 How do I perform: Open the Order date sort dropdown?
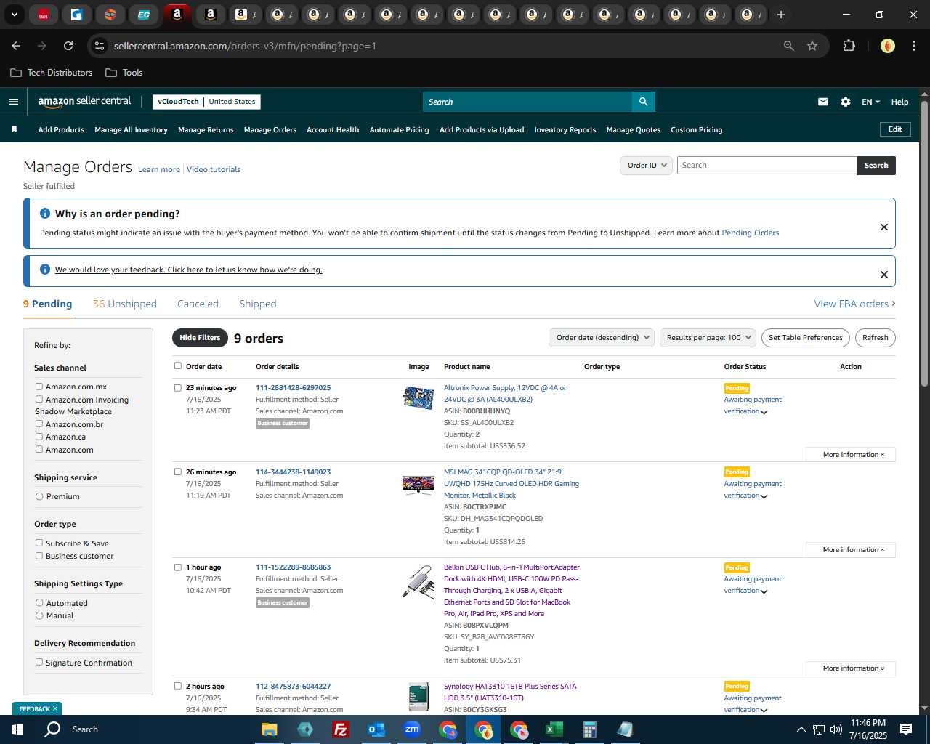pos(601,338)
